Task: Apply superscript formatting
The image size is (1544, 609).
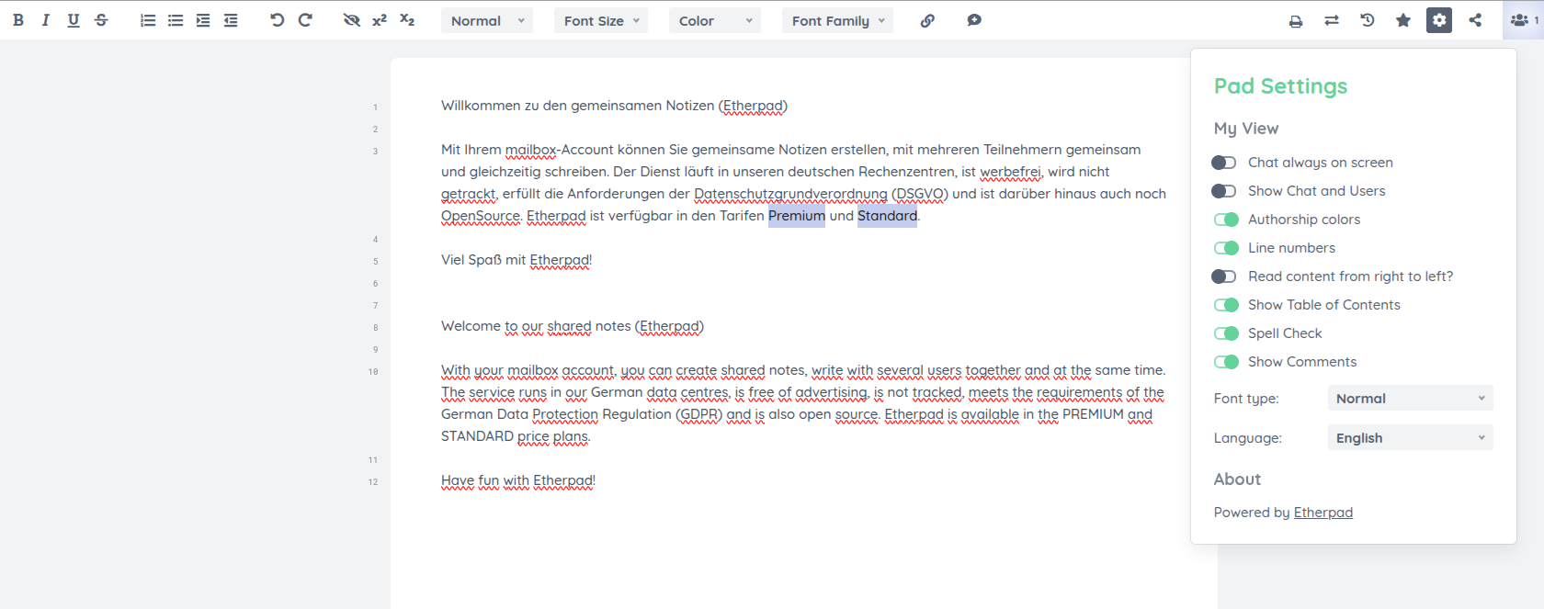Action: point(380,20)
